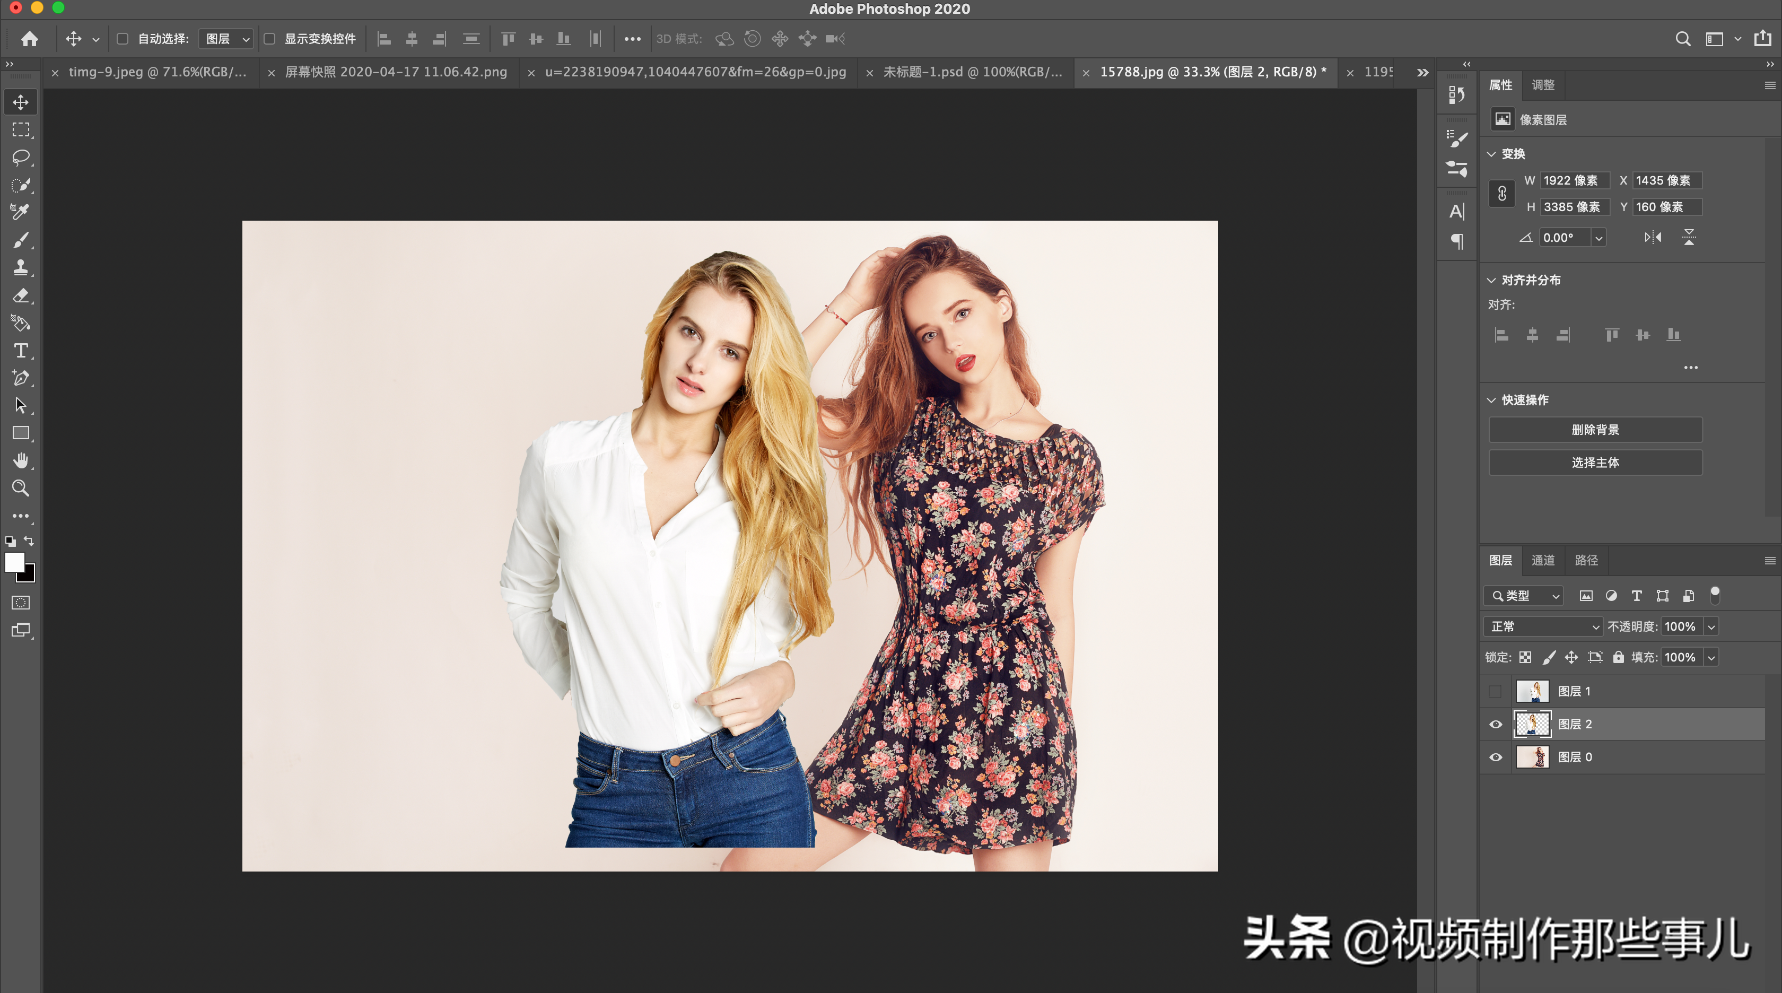
Task: Switch to the 屏幕快照 png document tab
Action: coord(396,72)
